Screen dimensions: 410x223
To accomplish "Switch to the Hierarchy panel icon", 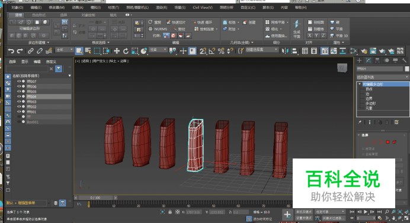I will pyautogui.click(x=377, y=60).
